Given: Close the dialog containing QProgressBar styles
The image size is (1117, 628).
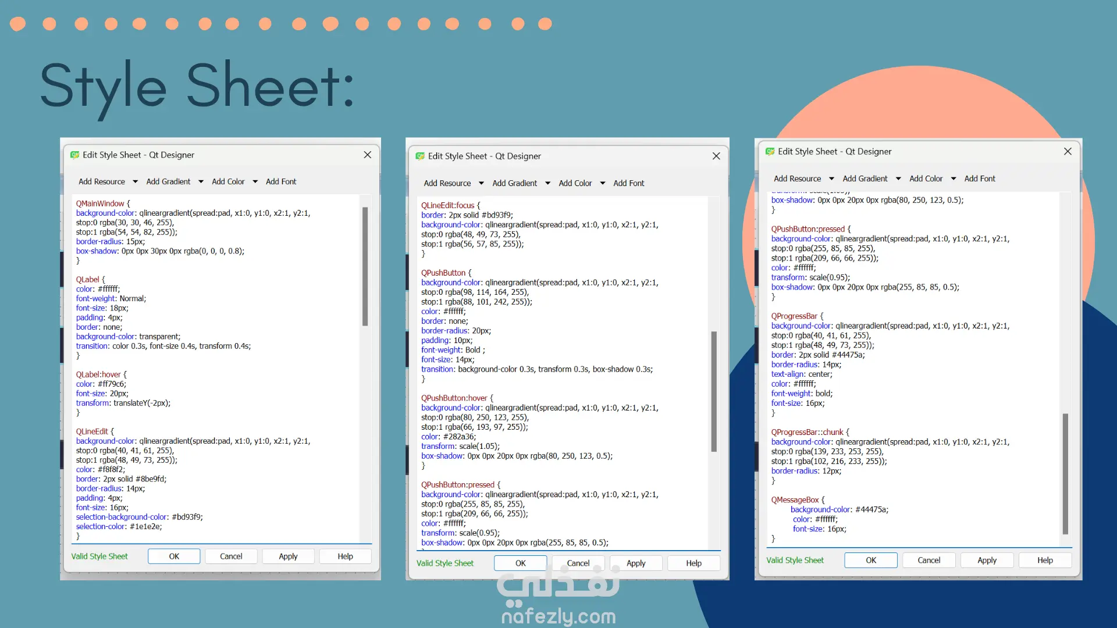Looking at the screenshot, I should tap(1068, 151).
